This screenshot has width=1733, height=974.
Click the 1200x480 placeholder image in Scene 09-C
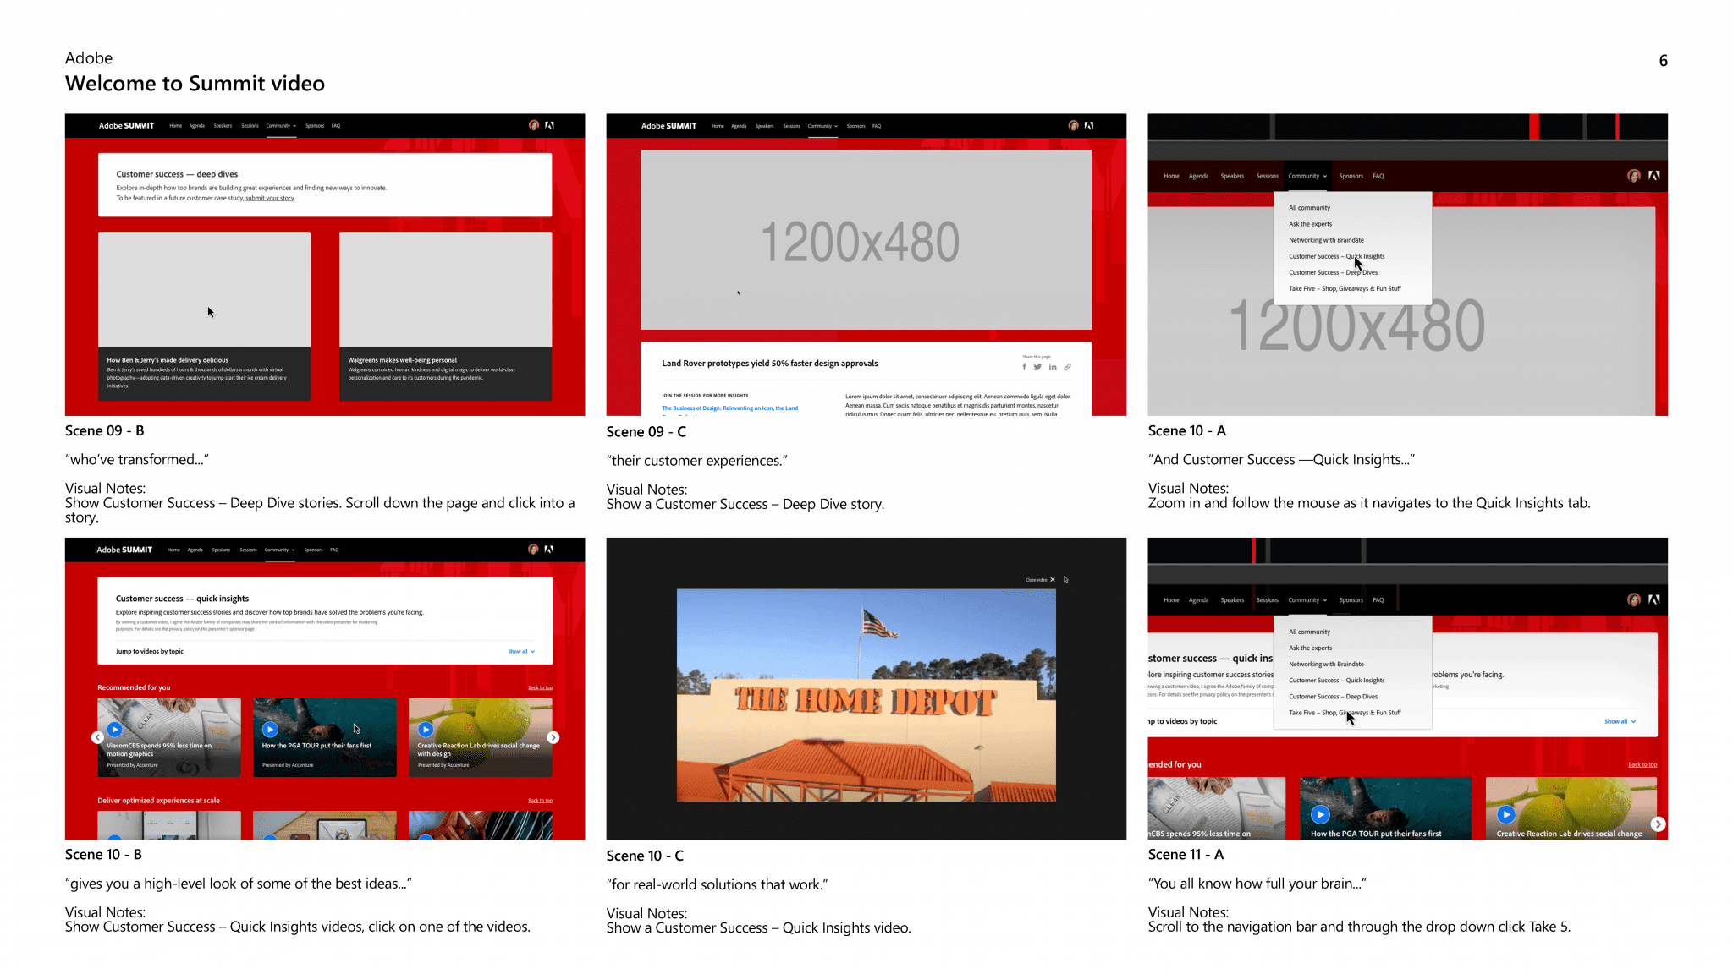click(866, 239)
